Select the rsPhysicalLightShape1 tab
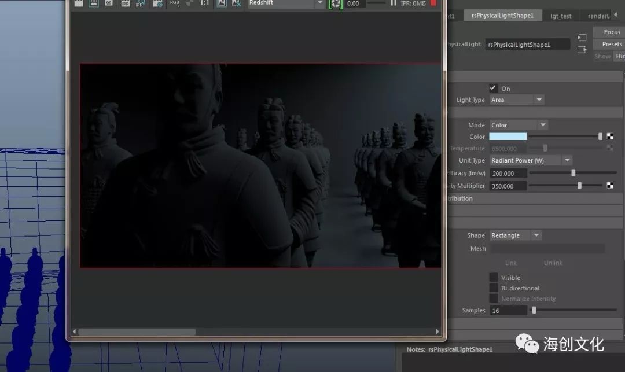625x372 pixels. click(502, 16)
